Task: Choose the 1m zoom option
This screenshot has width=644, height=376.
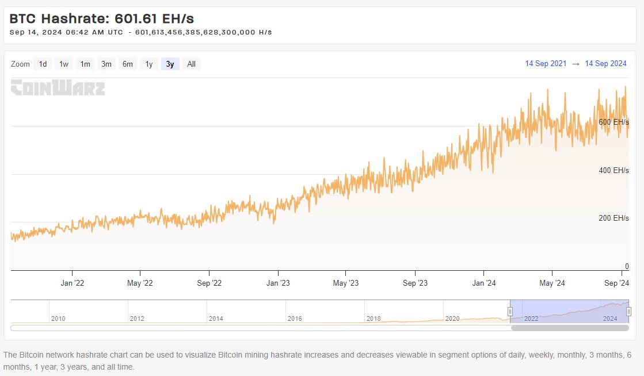Action: 85,64
